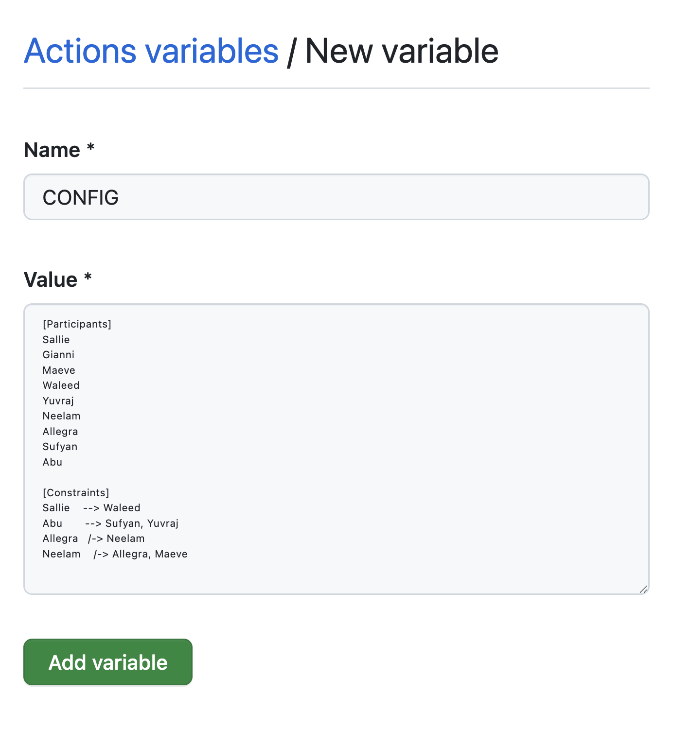
Task: Click the resize handle of the Value textarea
Action: coord(643,589)
